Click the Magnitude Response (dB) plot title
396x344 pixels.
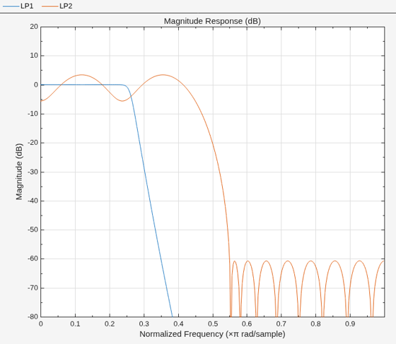(212, 21)
